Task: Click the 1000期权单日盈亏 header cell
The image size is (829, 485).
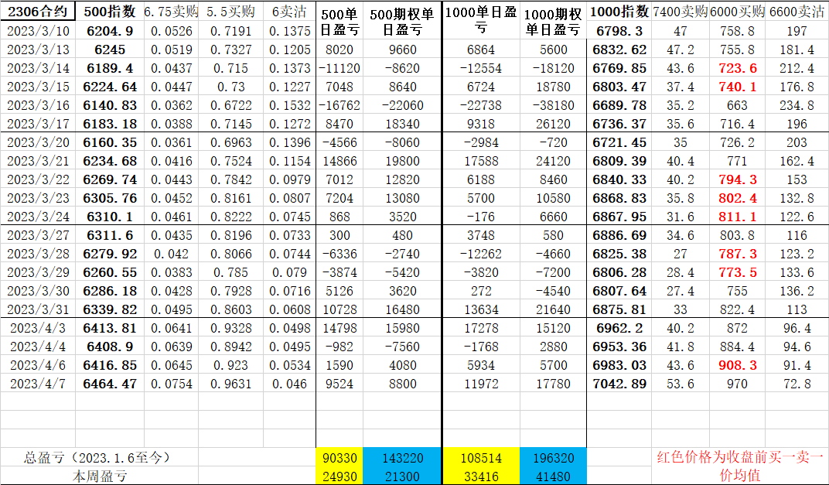Action: coord(553,21)
